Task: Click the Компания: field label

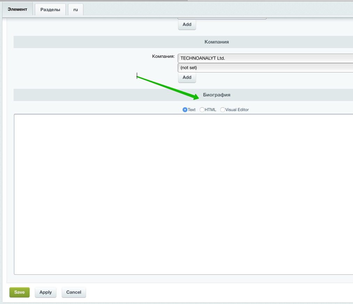Action: (163, 56)
